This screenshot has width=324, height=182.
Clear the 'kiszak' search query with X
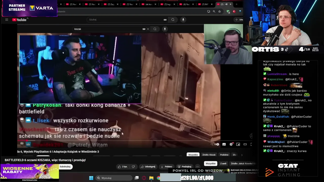tap(148, 29)
